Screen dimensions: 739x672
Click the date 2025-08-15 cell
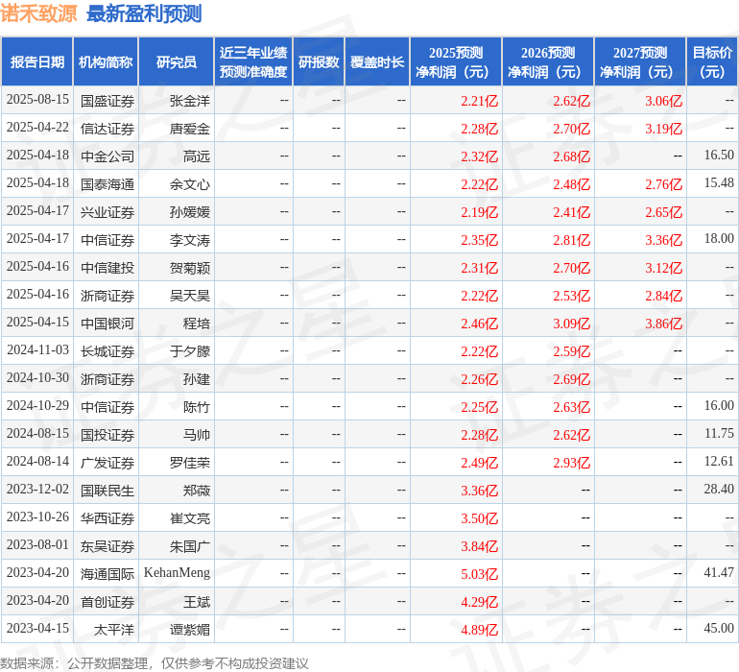point(37,100)
